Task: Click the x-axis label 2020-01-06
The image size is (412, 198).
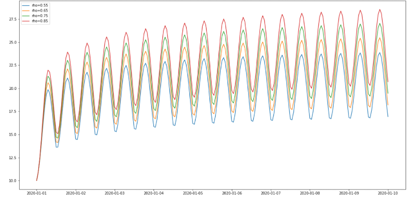Action: click(232, 194)
